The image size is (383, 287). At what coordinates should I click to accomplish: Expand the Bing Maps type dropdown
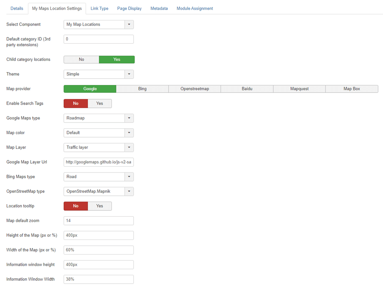pyautogui.click(x=99, y=177)
